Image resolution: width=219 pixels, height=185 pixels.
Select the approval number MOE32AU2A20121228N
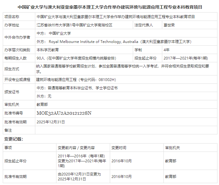pyautogui.click(x=64, y=113)
